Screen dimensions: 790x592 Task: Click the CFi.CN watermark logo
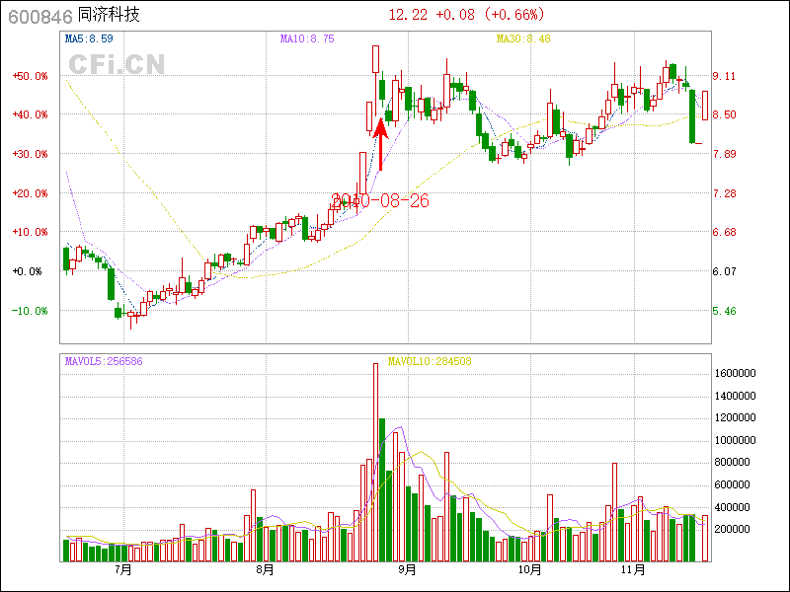(x=117, y=64)
